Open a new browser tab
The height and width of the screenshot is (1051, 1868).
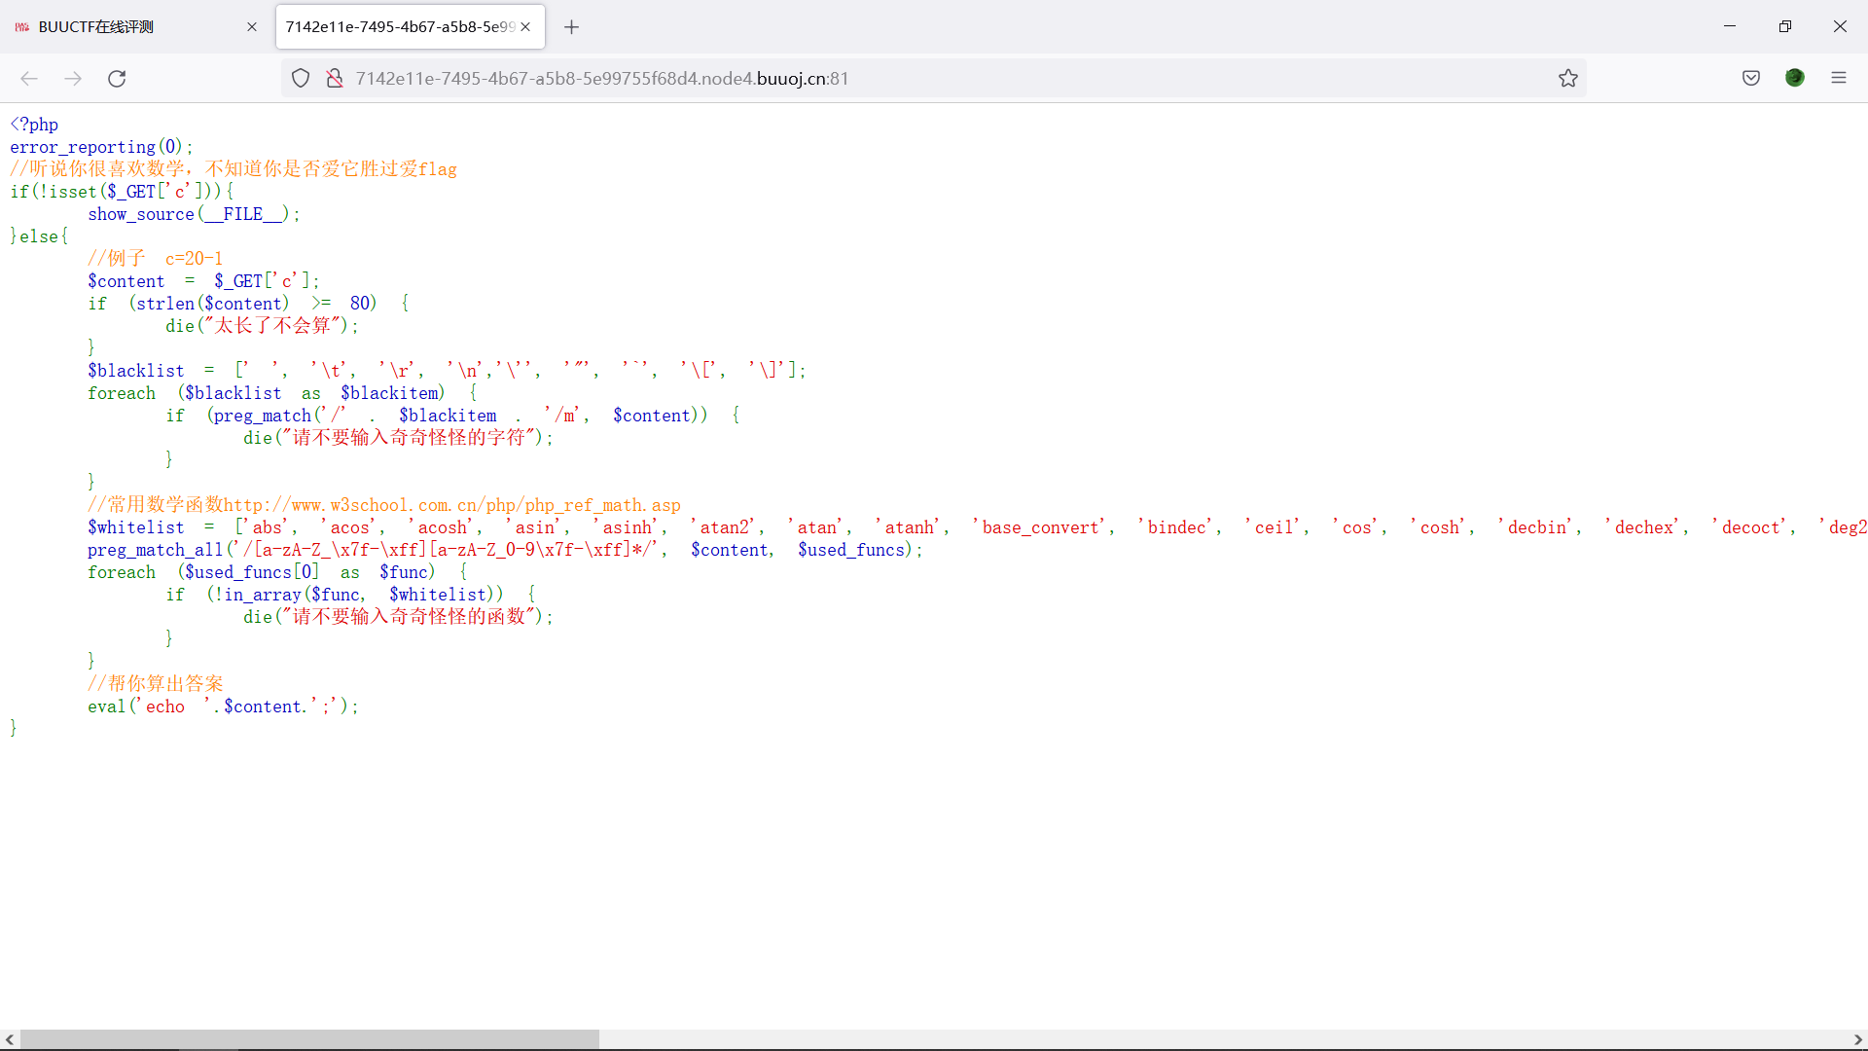pos(572,27)
